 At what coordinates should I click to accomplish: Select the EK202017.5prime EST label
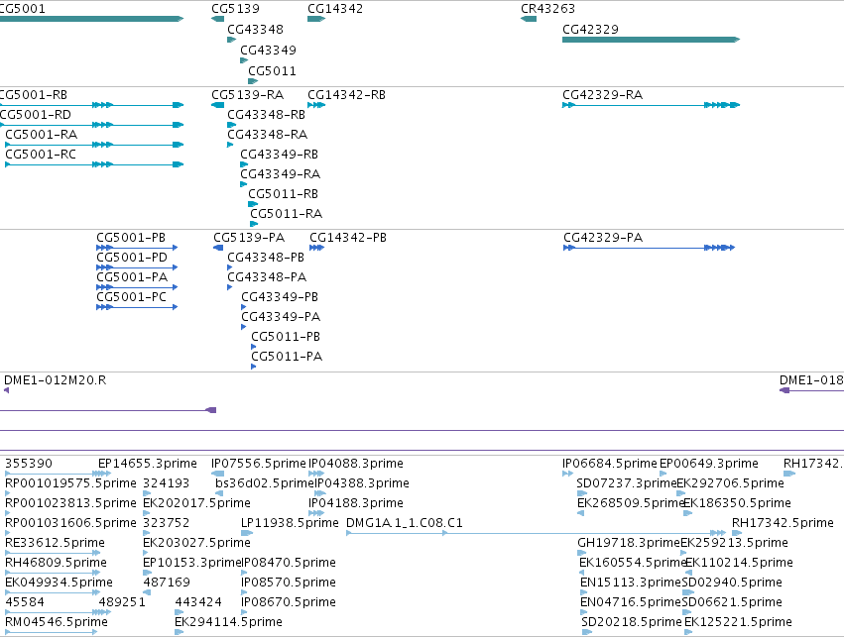(x=196, y=503)
